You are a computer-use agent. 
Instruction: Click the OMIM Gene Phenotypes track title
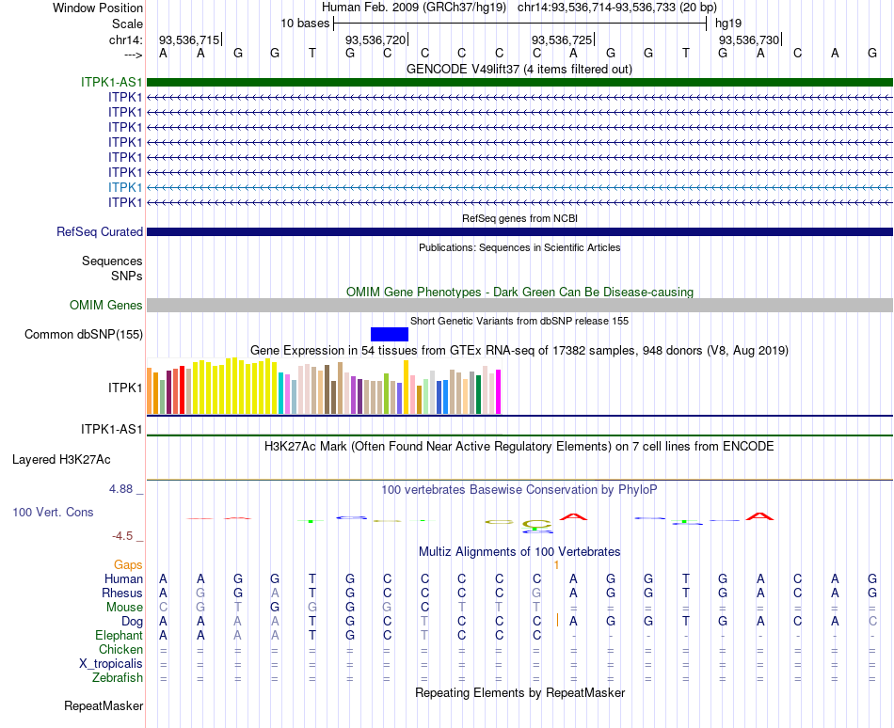(519, 293)
